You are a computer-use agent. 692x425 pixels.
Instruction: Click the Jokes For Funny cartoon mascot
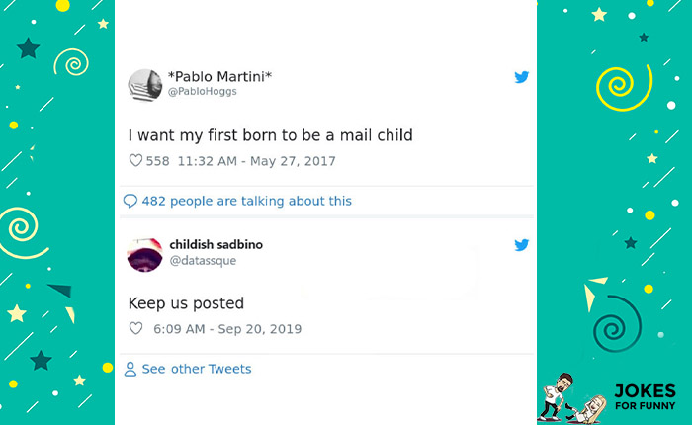pos(566,397)
